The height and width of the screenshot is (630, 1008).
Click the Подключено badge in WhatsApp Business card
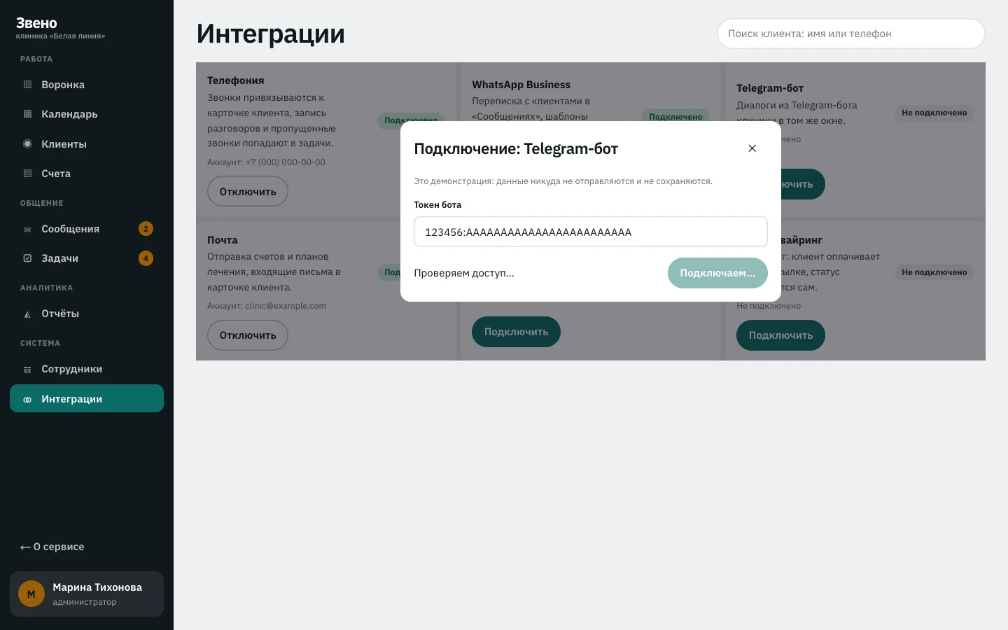point(675,117)
